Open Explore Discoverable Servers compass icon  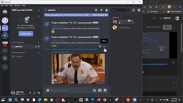[5, 58]
